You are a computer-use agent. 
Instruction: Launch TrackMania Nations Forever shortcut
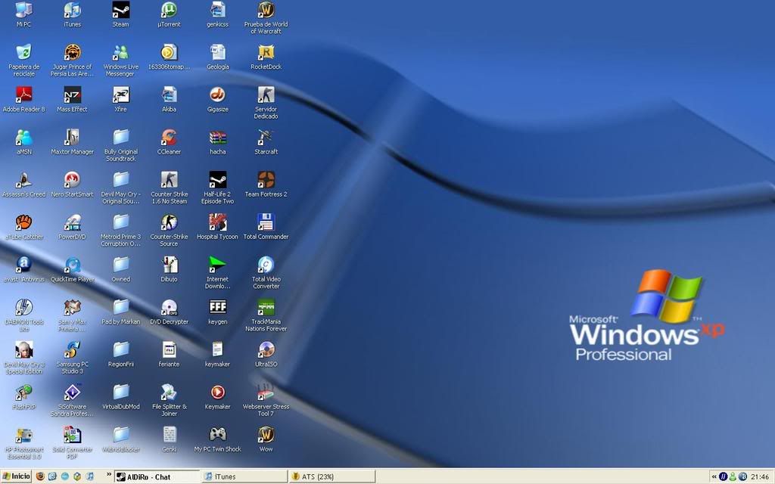pos(266,315)
